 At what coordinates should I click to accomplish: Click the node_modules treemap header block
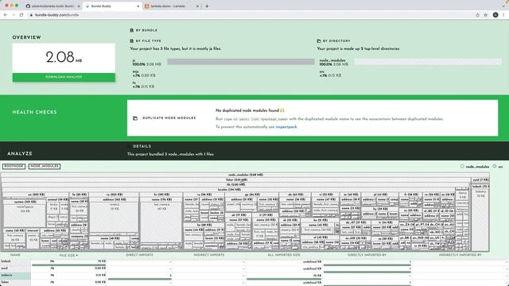[246, 175]
